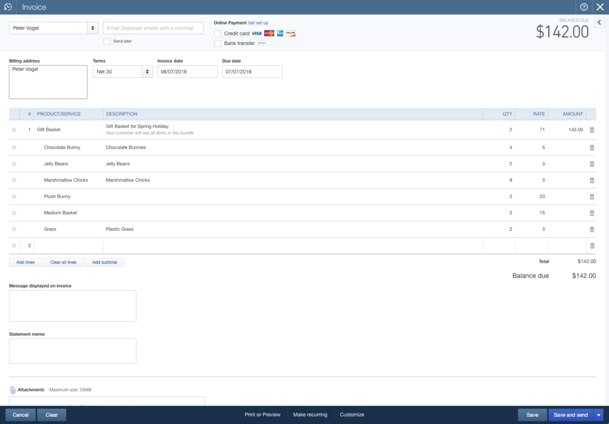Image resolution: width=609 pixels, height=424 pixels.
Task: Delete the Marshmallow Chicks line with trash icon
Action: point(592,180)
